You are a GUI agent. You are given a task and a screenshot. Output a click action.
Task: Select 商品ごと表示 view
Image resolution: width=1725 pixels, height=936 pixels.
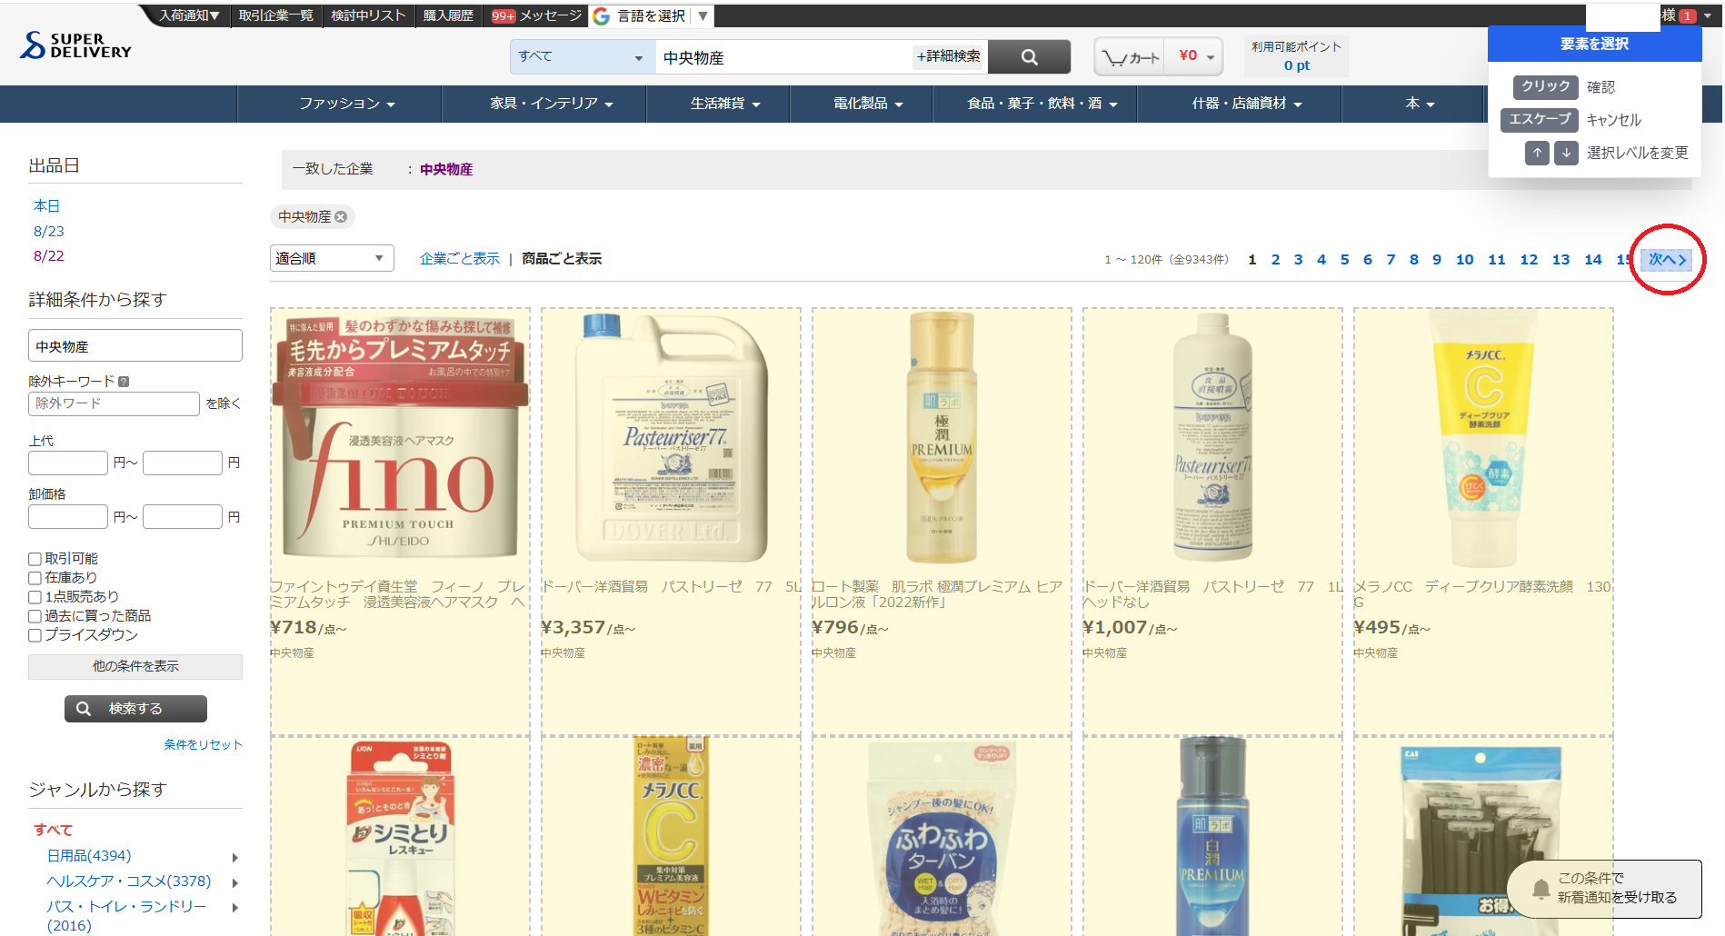tap(562, 259)
